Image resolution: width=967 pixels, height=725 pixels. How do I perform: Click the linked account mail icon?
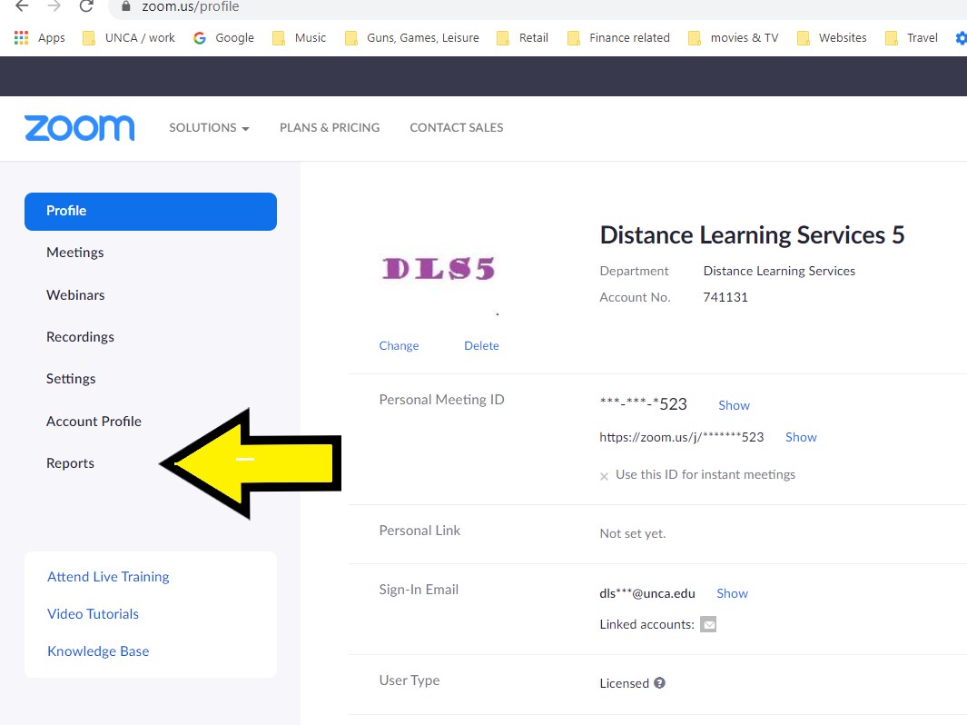coord(708,624)
